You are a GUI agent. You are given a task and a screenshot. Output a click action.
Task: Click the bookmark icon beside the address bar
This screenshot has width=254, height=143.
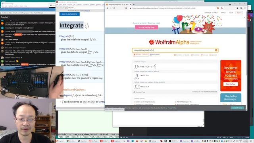click(126, 8)
